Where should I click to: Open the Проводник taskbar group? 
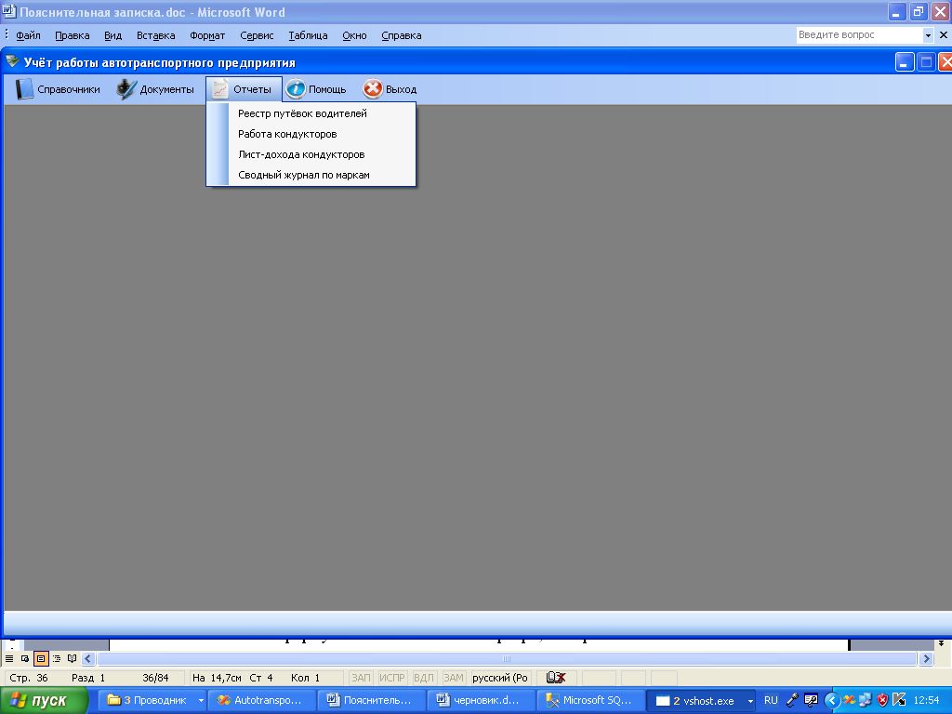point(148,700)
